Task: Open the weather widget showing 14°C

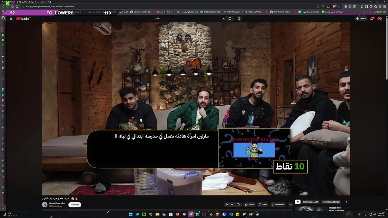Action: click(x=9, y=214)
